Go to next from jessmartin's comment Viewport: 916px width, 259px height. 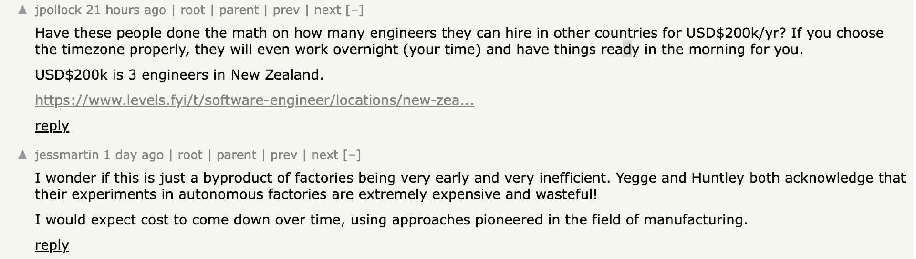(325, 155)
